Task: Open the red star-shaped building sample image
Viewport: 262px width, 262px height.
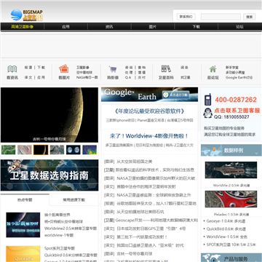Action: [231, 199]
